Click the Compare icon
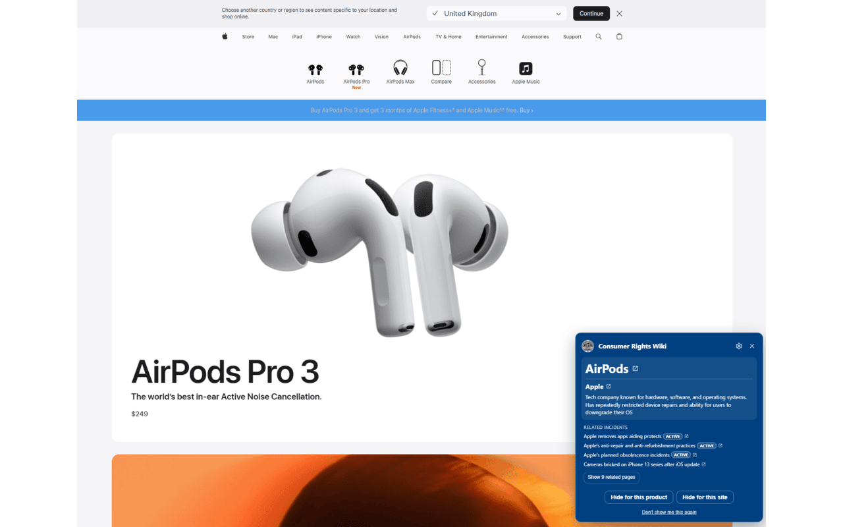 441,69
